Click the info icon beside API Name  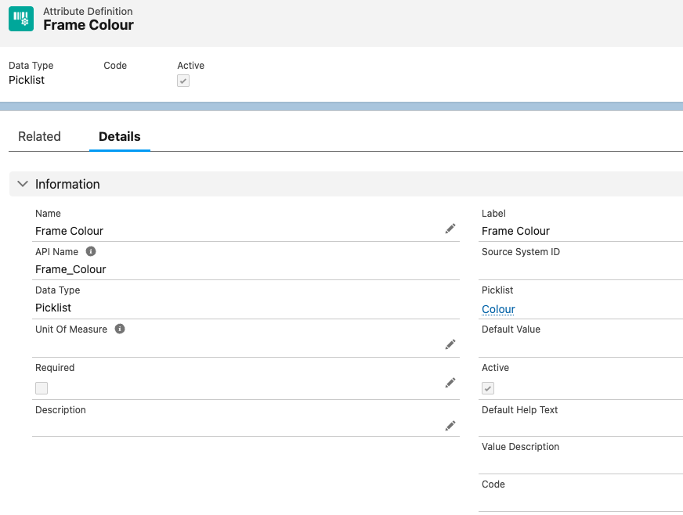pyautogui.click(x=91, y=252)
